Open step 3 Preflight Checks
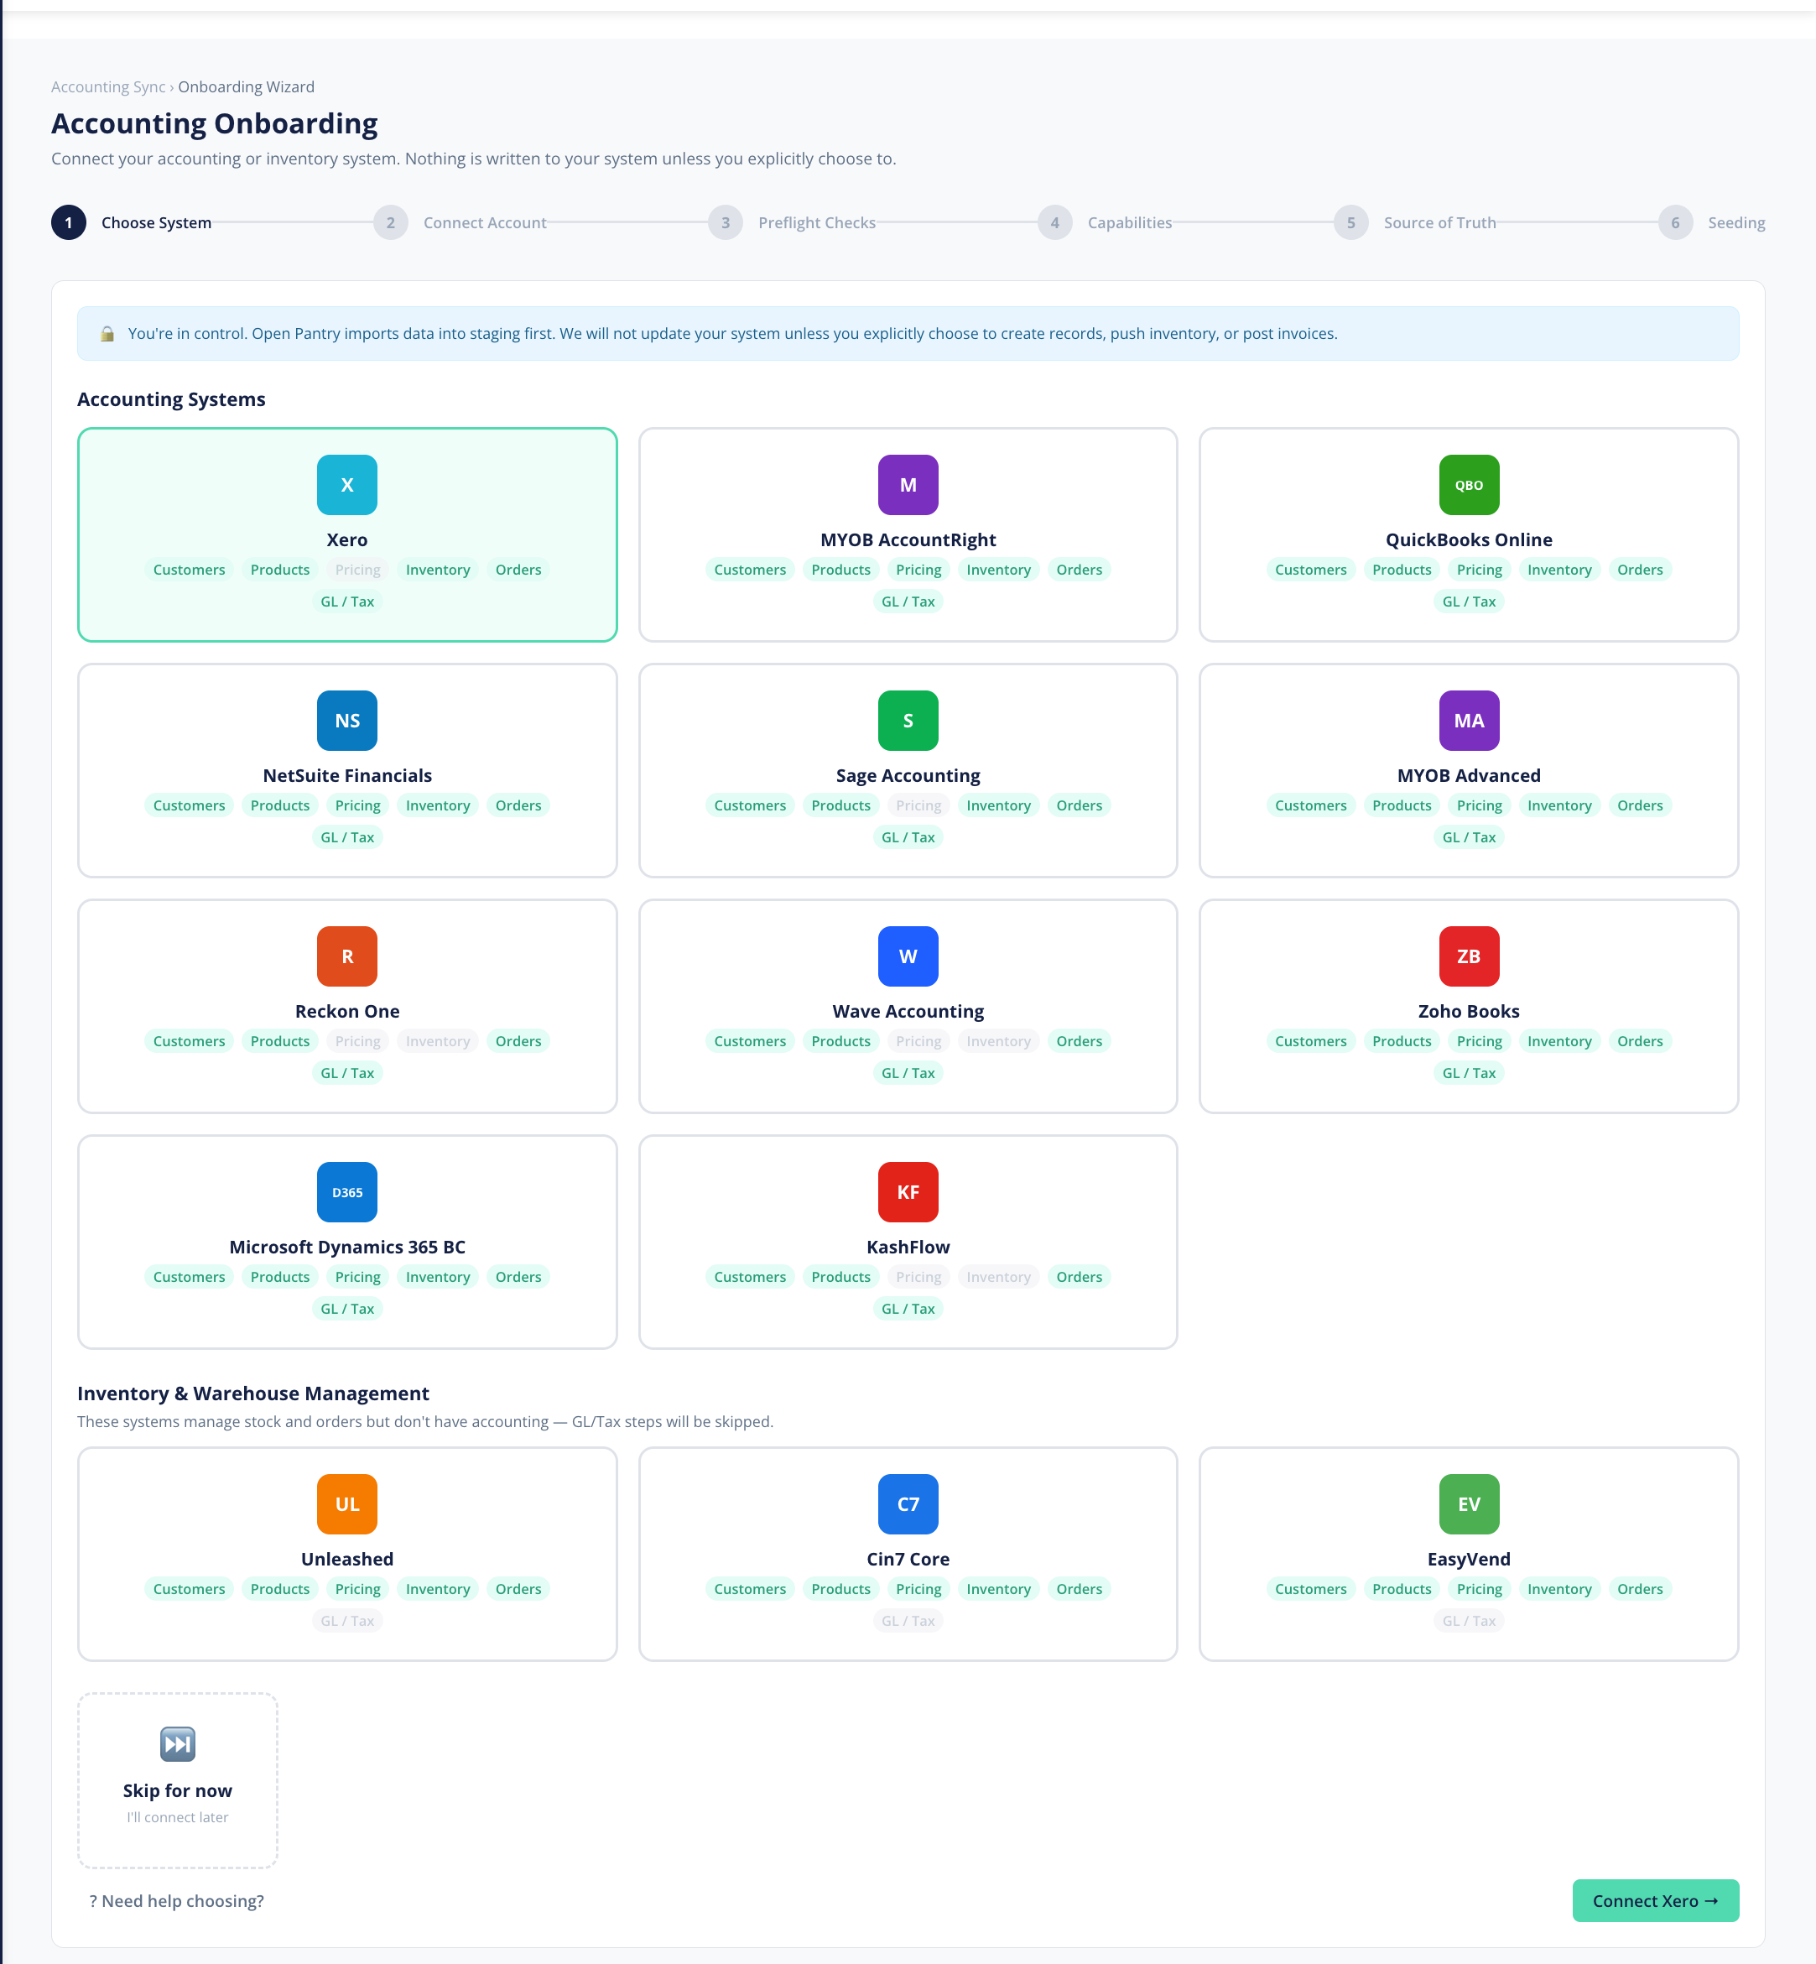 click(x=792, y=223)
